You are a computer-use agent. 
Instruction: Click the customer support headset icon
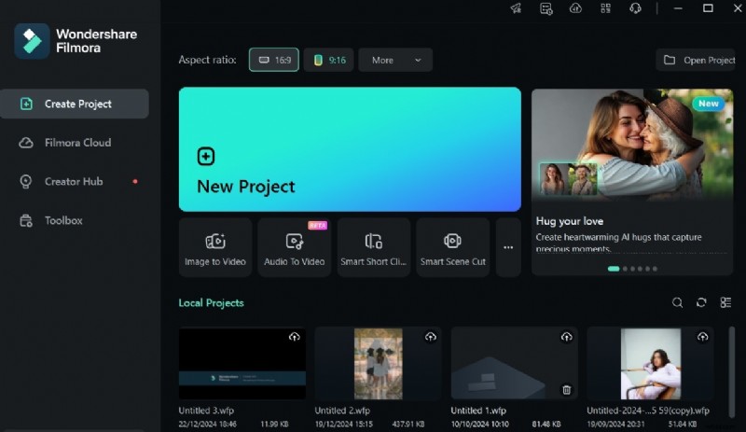coord(635,8)
